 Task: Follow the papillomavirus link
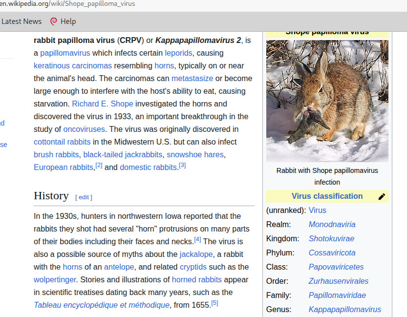[65, 53]
